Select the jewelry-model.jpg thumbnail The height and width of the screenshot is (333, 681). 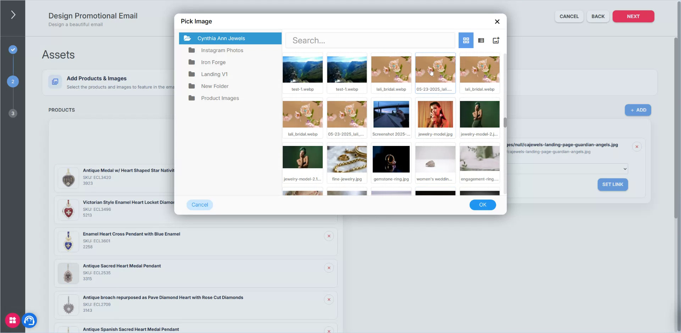[435, 118]
